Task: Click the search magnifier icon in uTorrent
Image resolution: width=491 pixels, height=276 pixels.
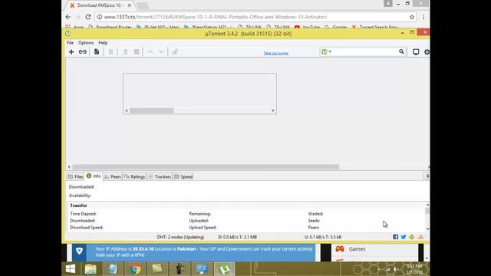Action: tap(401, 51)
